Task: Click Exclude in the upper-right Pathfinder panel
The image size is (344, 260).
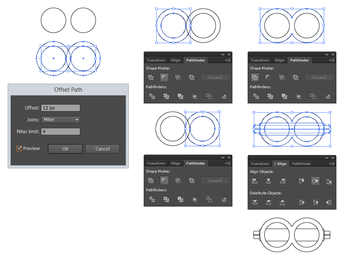Action: (x=295, y=77)
